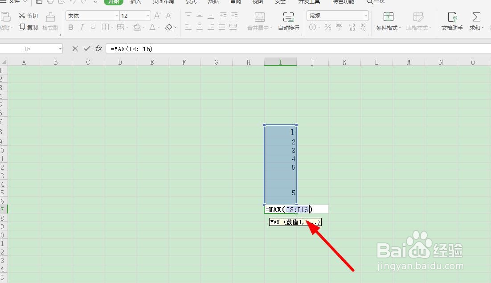Click the Copy (复制) button
This screenshot has height=283, width=491.
[28, 27]
